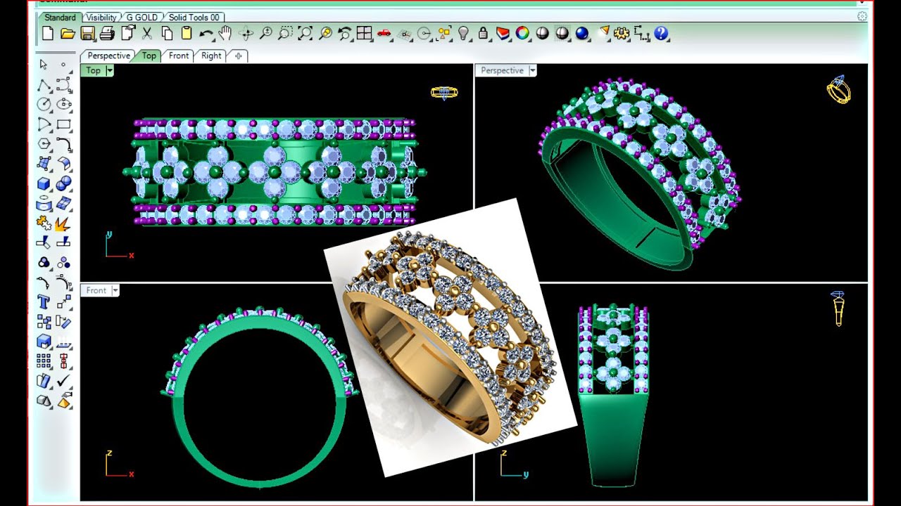Open the Solid Tools 00 toolbar tab

[x=194, y=18]
